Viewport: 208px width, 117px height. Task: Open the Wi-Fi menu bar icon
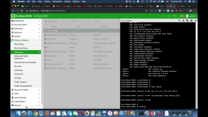pos(151,1)
